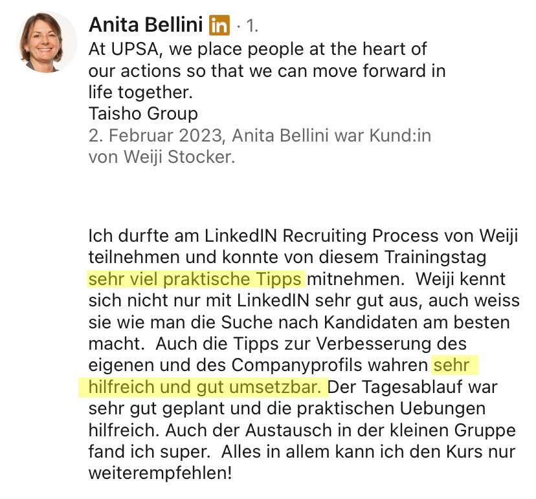Click the "Taisho Group" company text

click(143, 114)
